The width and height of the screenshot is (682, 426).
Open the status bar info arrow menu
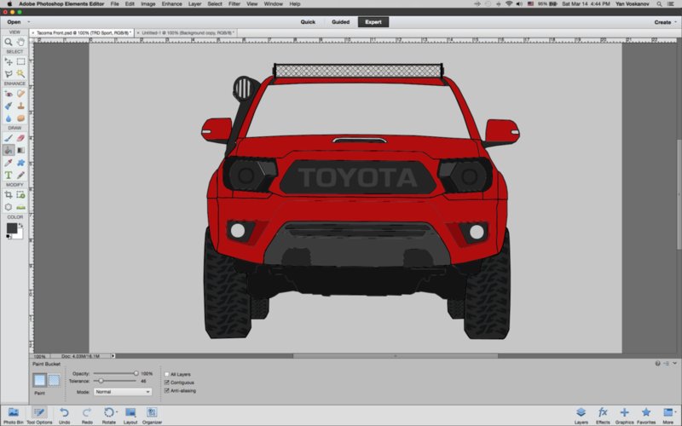[x=113, y=355]
